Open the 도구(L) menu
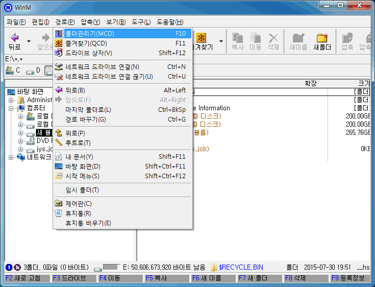Screen dimensions: 375x287 pos(141,22)
